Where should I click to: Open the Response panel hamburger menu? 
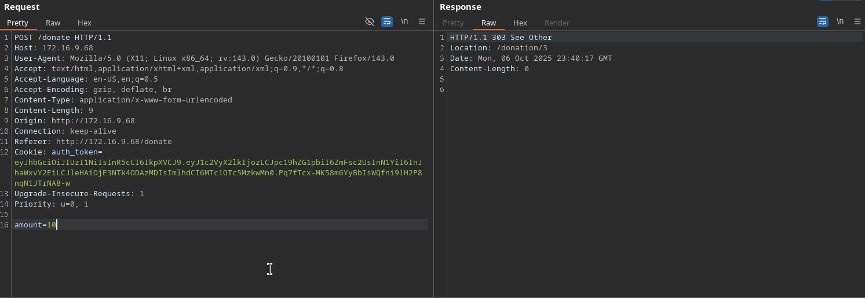[857, 21]
